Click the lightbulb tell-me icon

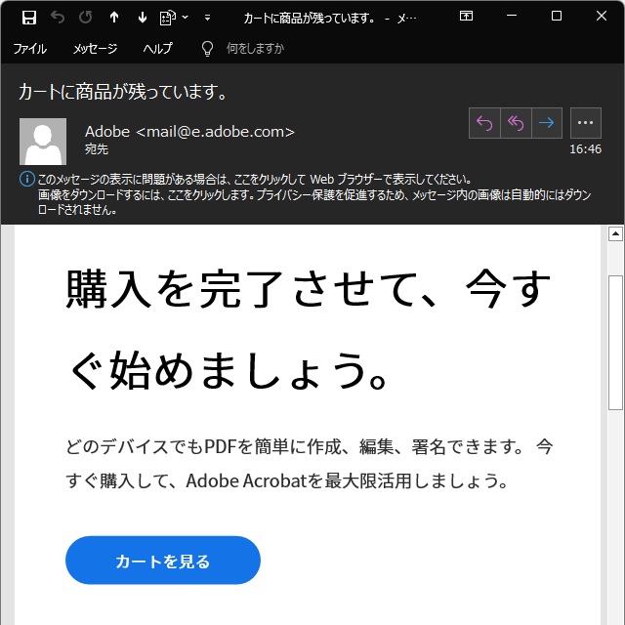coord(207,49)
